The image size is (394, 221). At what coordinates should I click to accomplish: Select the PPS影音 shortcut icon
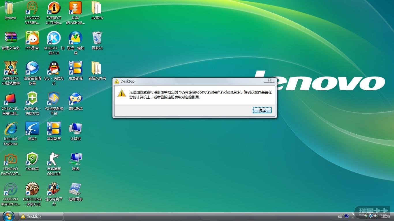point(32,37)
